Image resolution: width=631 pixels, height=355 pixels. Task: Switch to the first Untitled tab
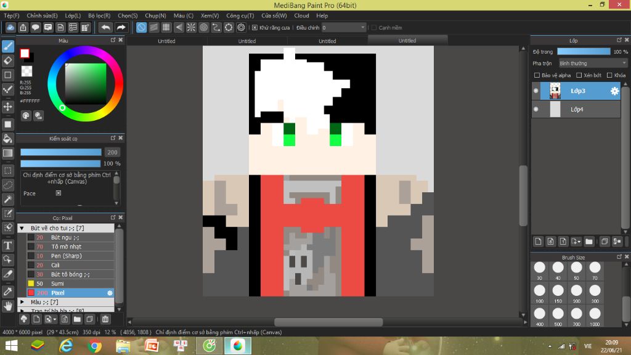pyautogui.click(x=166, y=41)
